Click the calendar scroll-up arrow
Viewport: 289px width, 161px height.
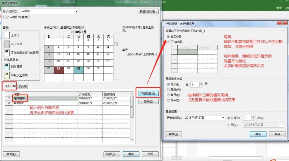coord(116,32)
